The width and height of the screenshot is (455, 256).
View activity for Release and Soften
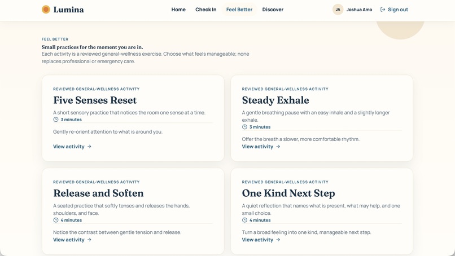click(72, 240)
